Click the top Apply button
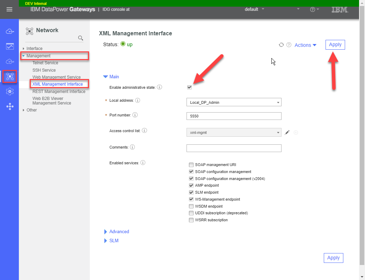 [x=335, y=45]
